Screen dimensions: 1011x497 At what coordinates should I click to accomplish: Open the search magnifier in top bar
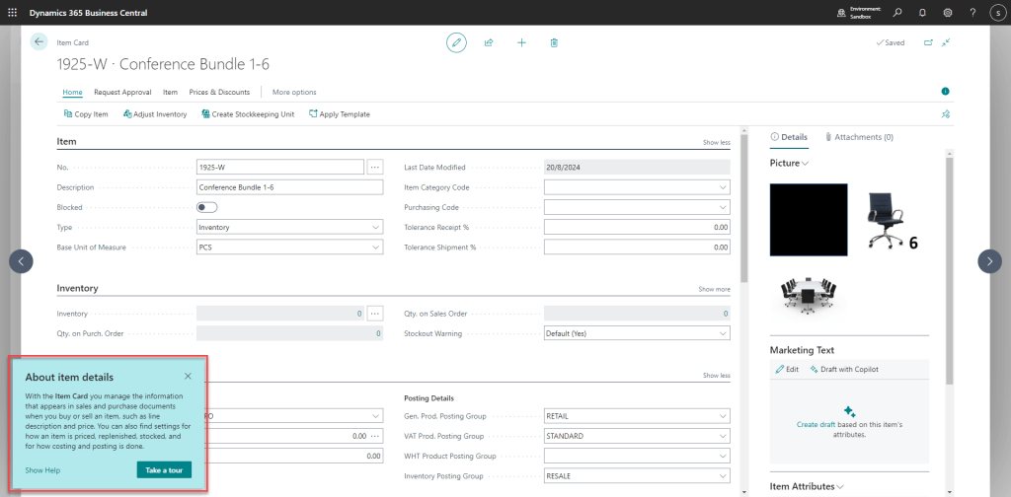coord(897,13)
